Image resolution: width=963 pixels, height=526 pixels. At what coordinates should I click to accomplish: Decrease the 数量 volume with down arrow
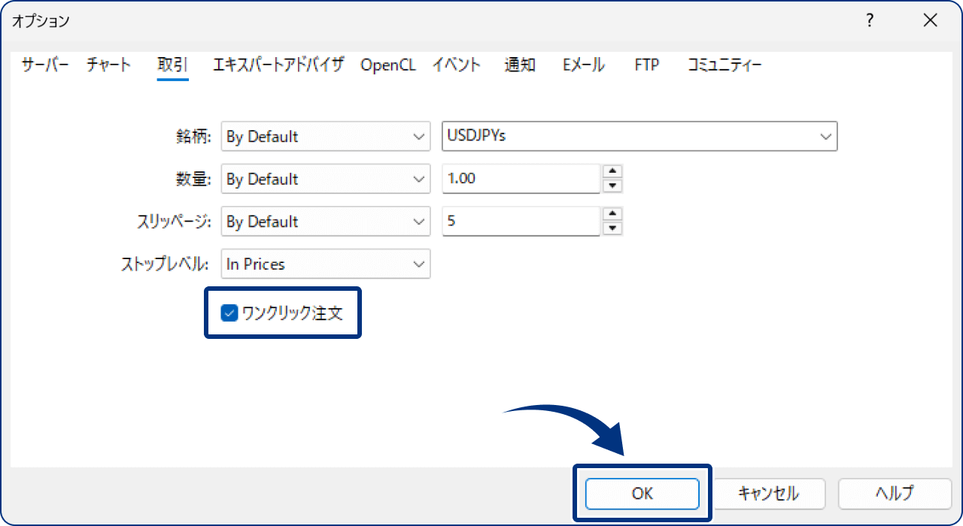tap(613, 186)
